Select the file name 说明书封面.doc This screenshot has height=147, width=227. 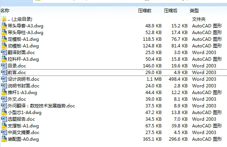pos(24,86)
